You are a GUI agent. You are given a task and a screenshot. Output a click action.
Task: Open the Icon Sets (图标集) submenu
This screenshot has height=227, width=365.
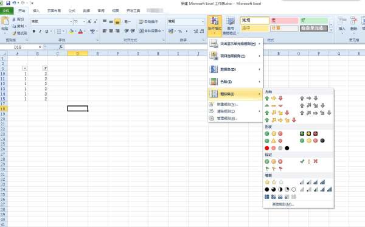(235, 94)
